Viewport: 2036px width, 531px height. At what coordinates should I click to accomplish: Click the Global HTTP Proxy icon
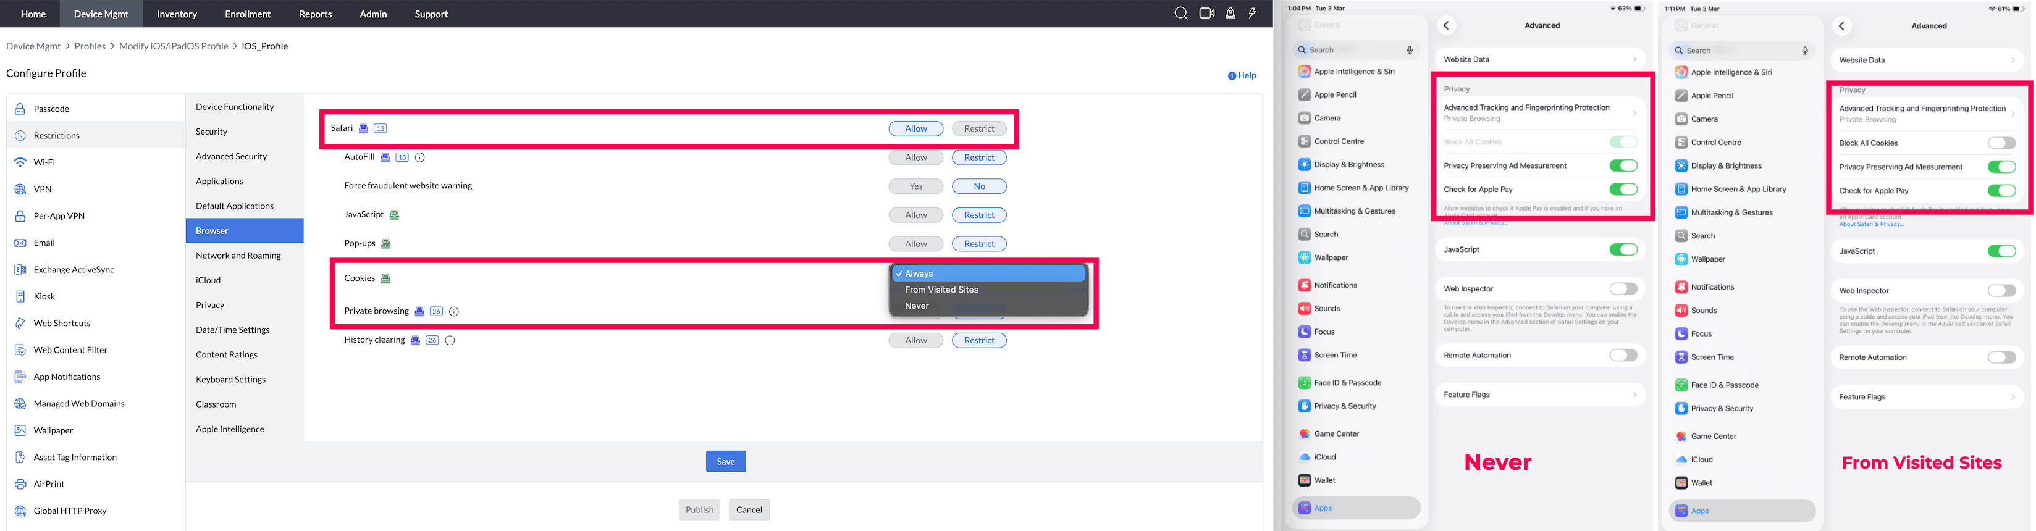(x=20, y=511)
